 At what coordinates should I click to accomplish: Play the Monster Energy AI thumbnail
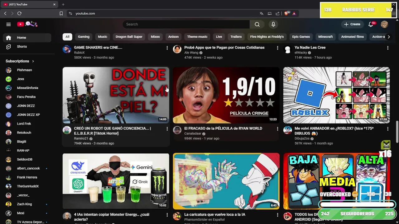click(x=116, y=181)
